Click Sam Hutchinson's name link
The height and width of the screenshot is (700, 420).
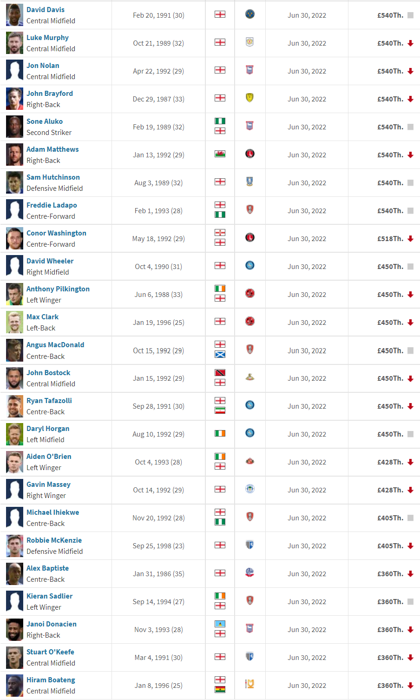[53, 177]
